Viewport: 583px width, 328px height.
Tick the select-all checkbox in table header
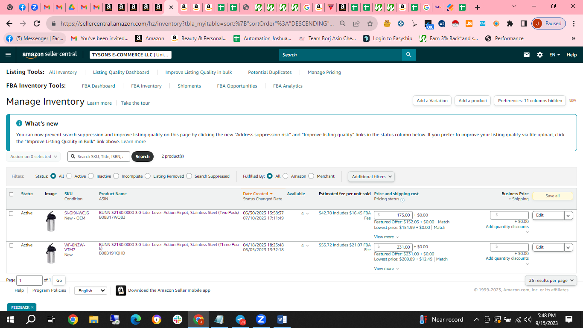click(11, 194)
